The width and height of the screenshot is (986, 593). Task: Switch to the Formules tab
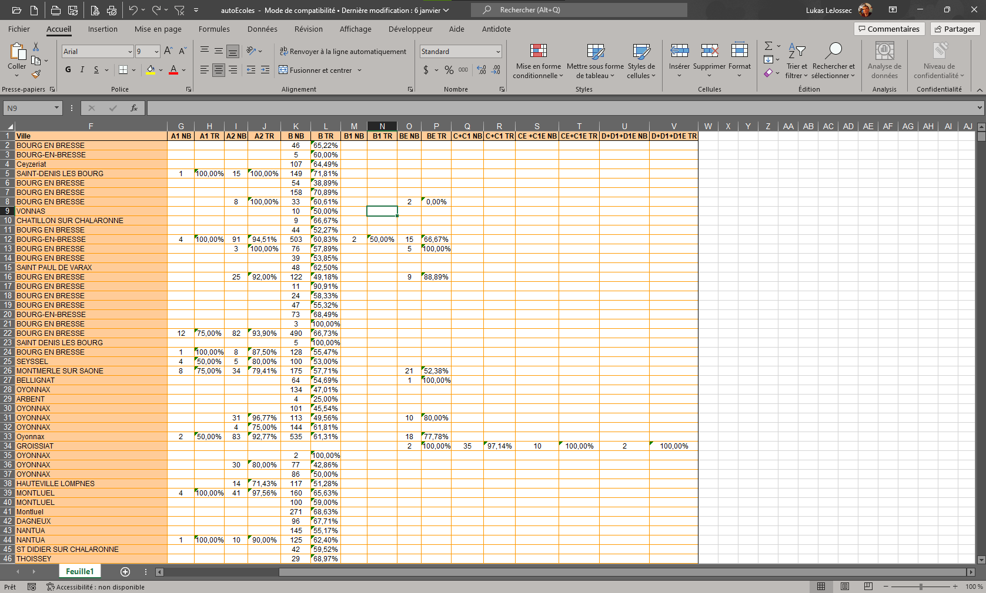click(214, 29)
